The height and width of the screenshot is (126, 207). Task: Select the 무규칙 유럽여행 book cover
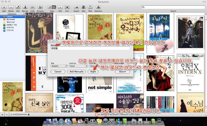pyautogui.click(x=130, y=26)
